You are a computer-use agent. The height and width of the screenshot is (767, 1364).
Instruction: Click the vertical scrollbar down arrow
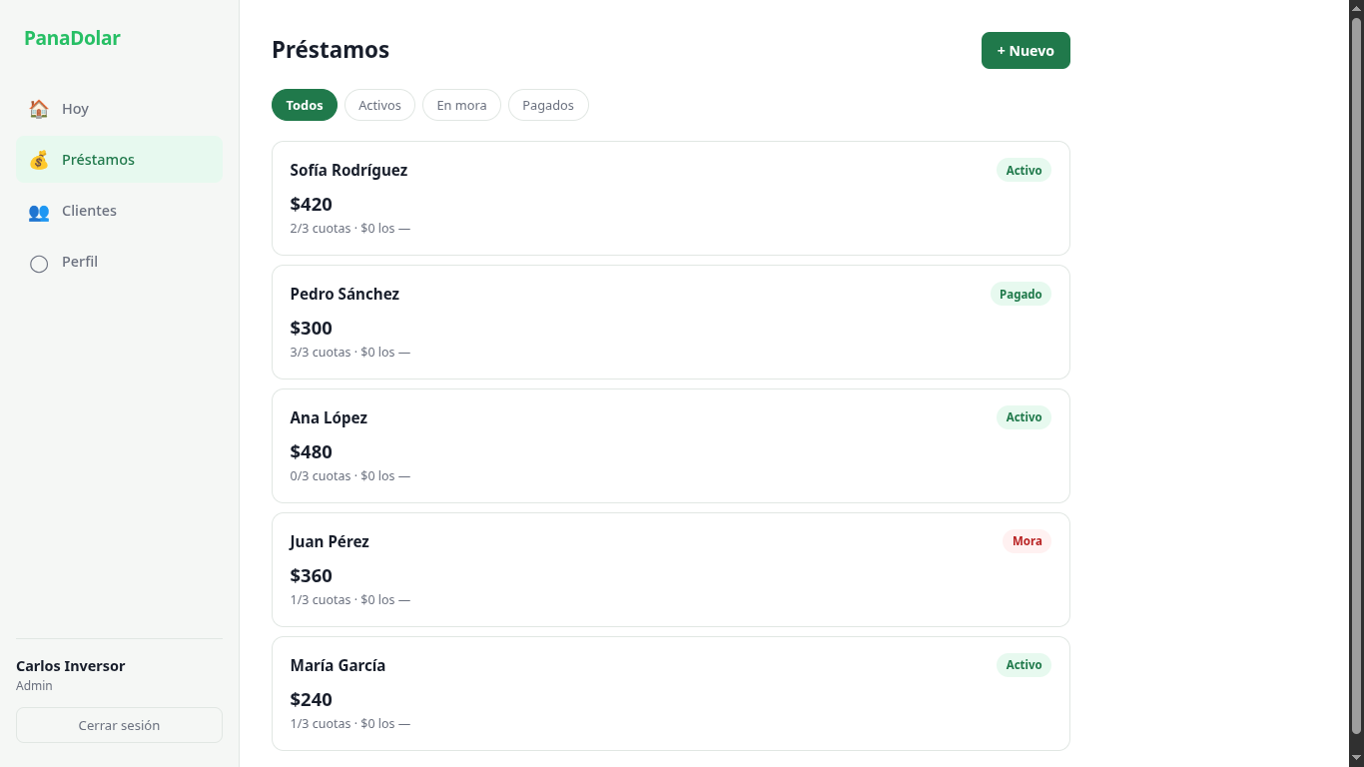tap(1356, 758)
